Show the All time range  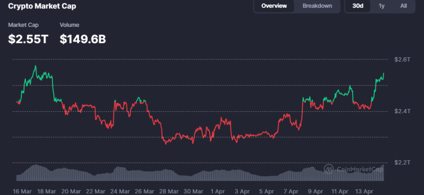click(403, 6)
